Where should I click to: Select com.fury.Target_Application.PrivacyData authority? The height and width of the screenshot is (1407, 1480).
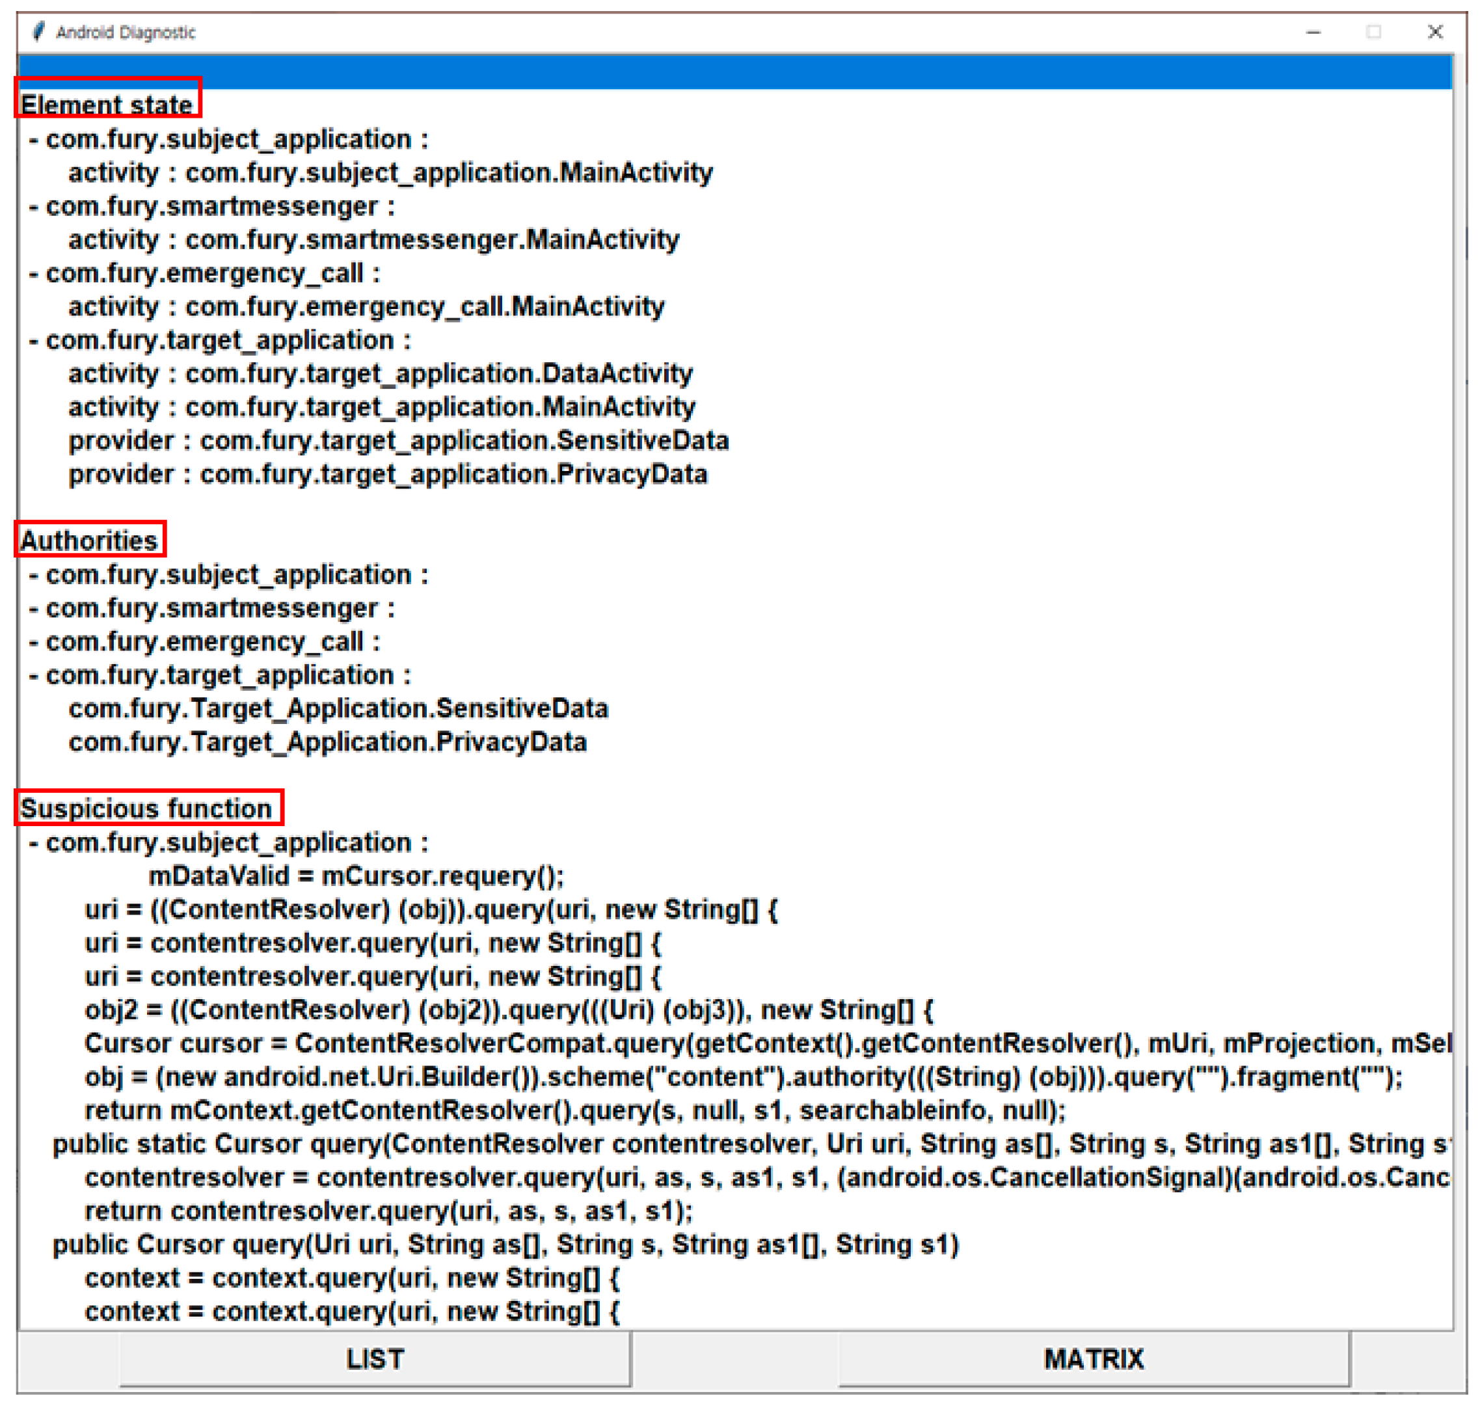click(x=328, y=742)
